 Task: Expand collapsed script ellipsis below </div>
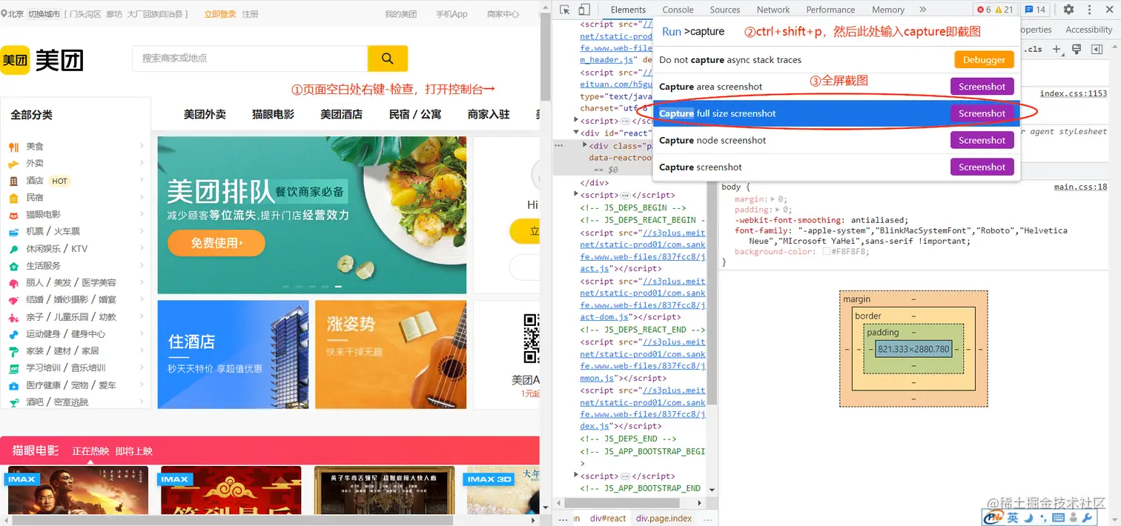coord(625,195)
